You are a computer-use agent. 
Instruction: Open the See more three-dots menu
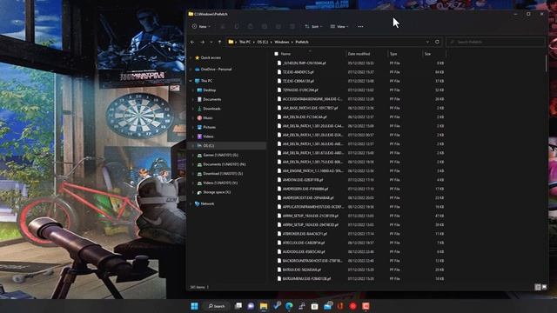360,27
